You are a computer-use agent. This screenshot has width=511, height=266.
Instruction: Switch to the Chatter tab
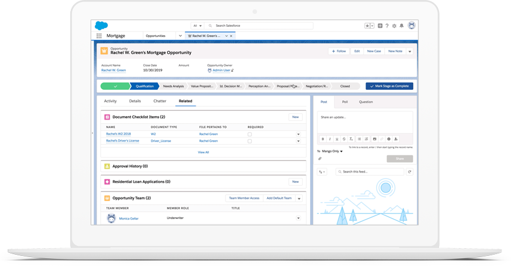pos(160,101)
